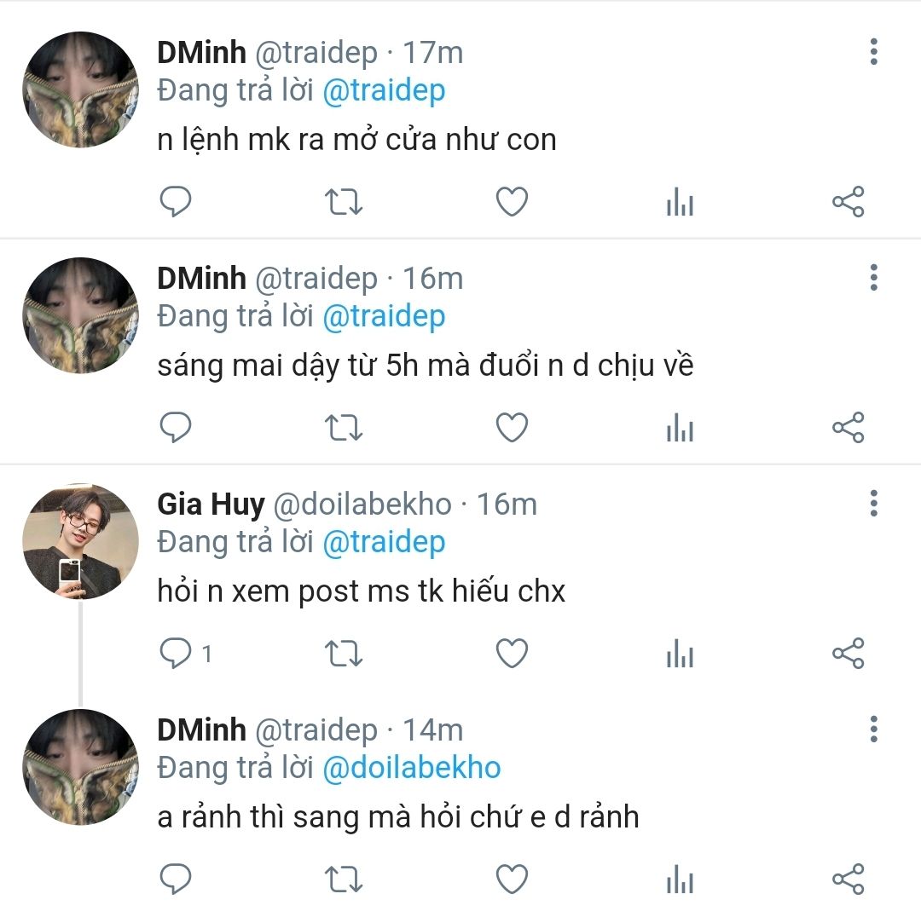This screenshot has height=911, width=921.
Task: Like the "a rảnh thì sang" tweet
Action: (512, 879)
